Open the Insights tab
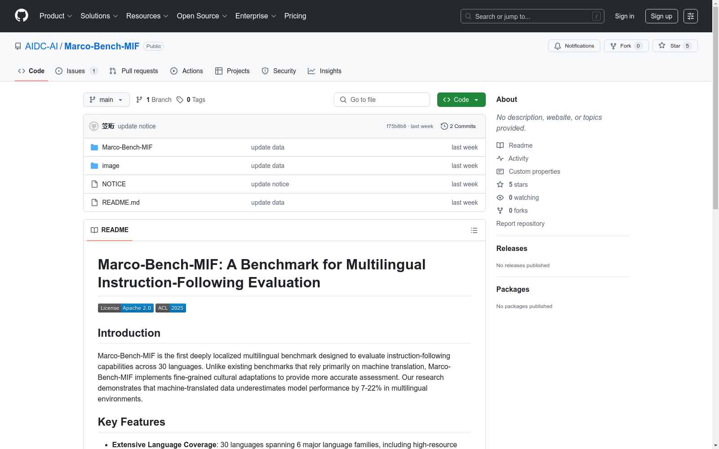Screen dimensions: 719x449 pyautogui.click(x=324, y=71)
